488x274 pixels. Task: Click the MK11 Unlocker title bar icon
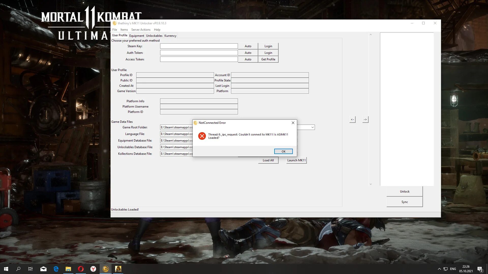pos(115,23)
